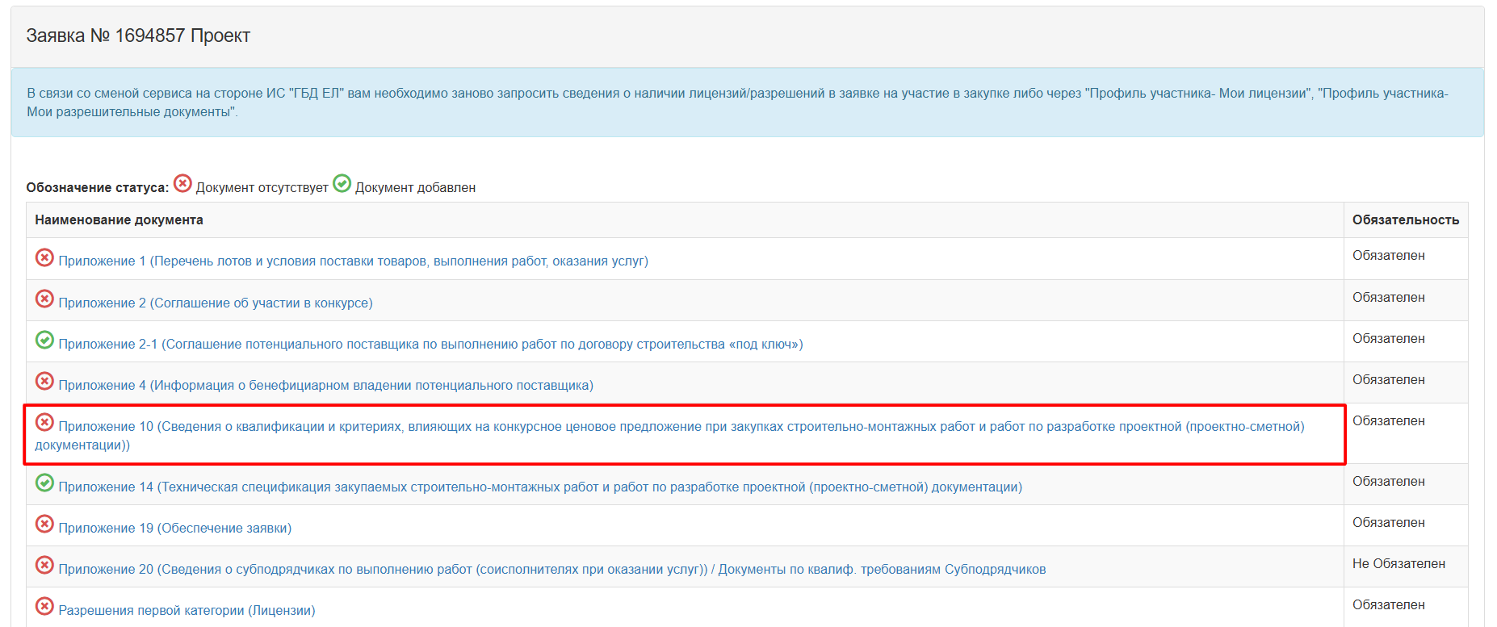1497x627 pixels.
Task: Click red status icon beside Разрешения первой категории
Action: pyautogui.click(x=44, y=607)
